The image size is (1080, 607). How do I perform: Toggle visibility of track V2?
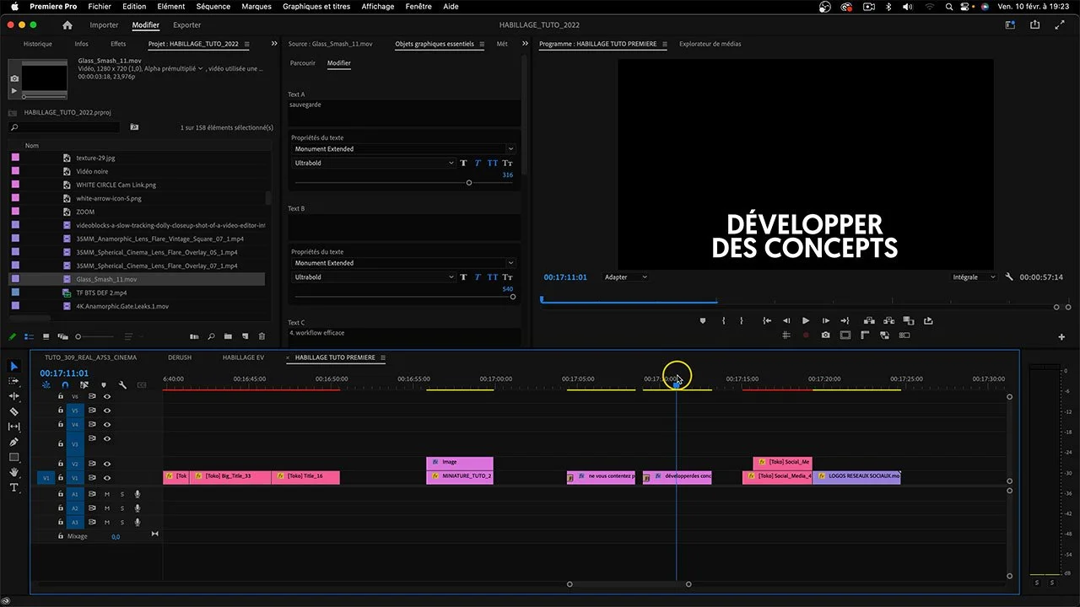(107, 464)
